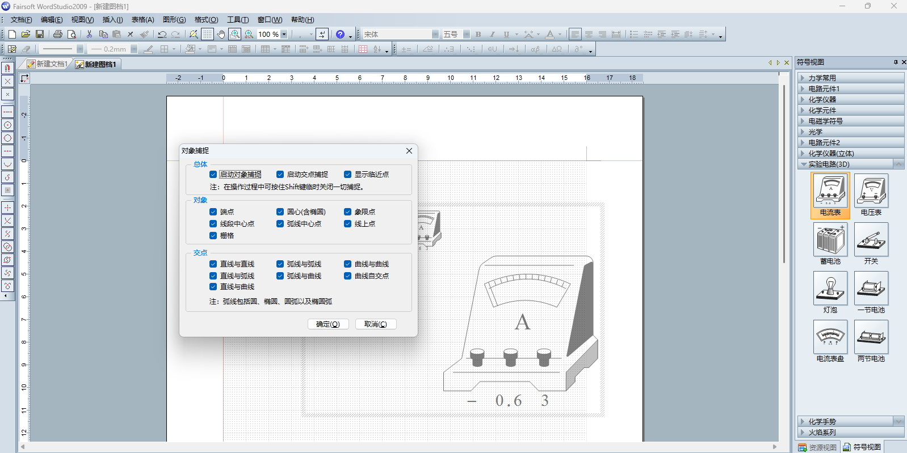
Task: Open the 100 % zoom dropdown
Action: (284, 35)
